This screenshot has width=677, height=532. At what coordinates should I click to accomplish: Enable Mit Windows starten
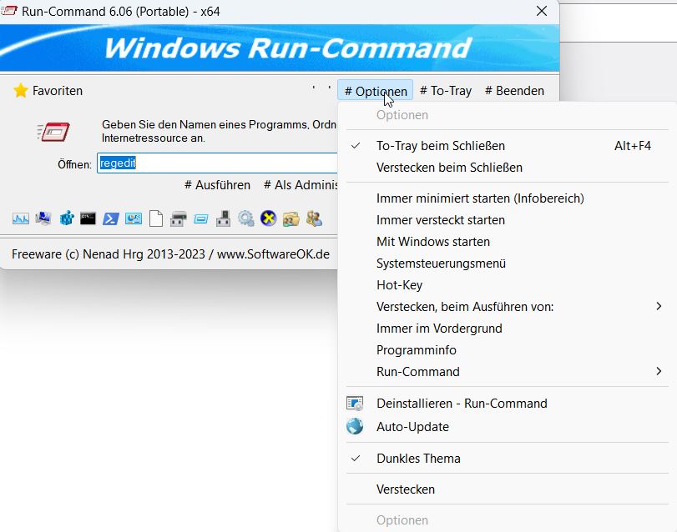(x=507, y=242)
